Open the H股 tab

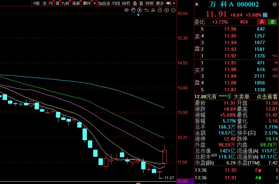[37, 3]
